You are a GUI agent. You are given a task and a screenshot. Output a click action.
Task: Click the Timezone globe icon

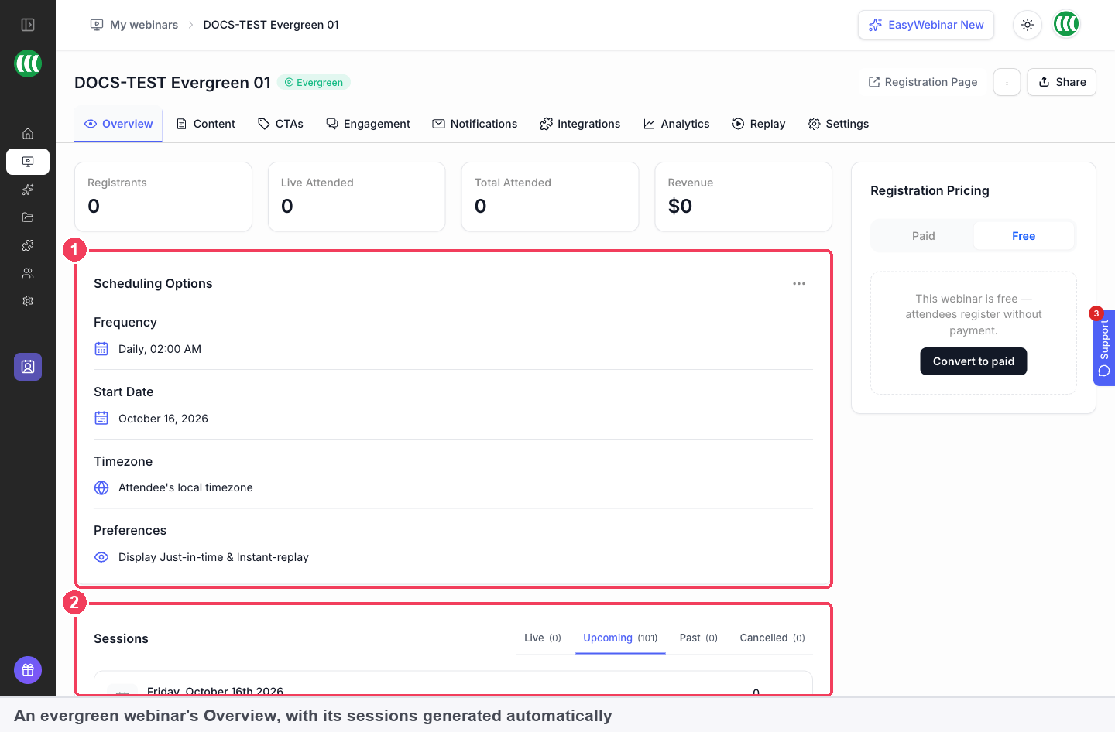pos(101,487)
